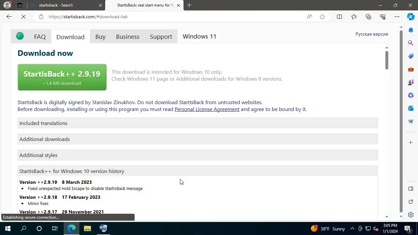Click the sidebar Search icon
418x235 pixels.
point(411,43)
